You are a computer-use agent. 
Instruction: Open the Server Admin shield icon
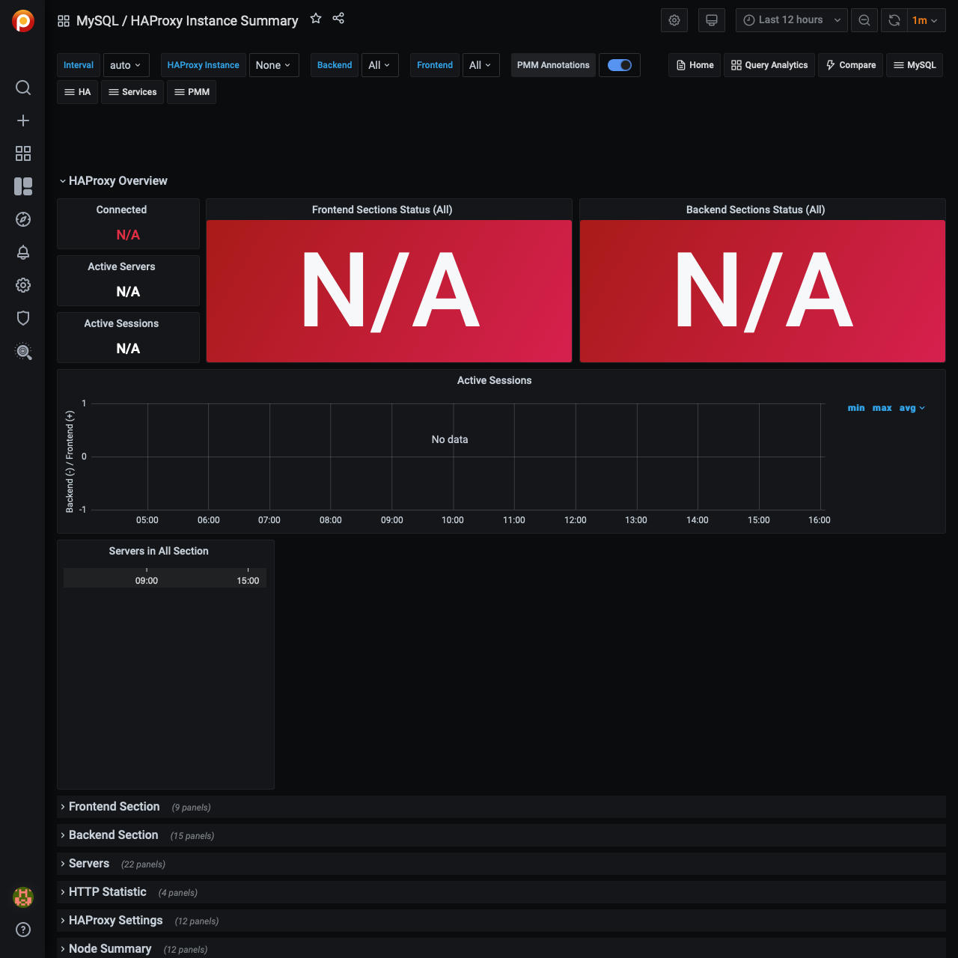pyautogui.click(x=23, y=318)
